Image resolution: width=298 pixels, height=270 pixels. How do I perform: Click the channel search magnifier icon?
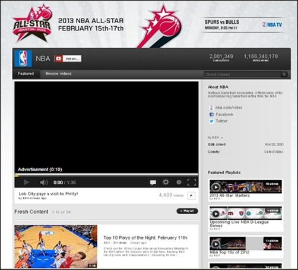284,74
